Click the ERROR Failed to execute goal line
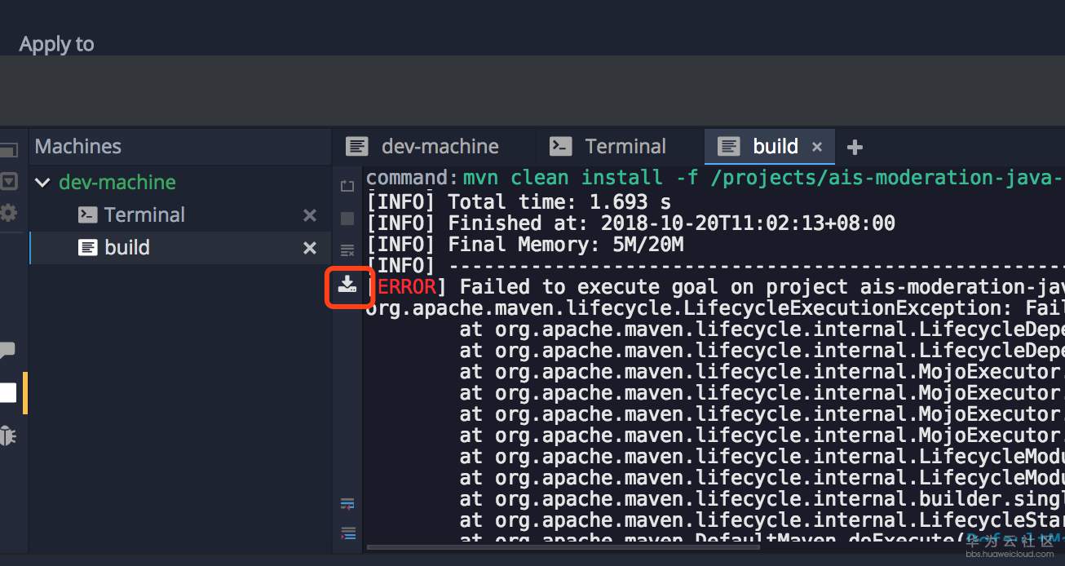Screen dimensions: 1065x566 point(715,287)
